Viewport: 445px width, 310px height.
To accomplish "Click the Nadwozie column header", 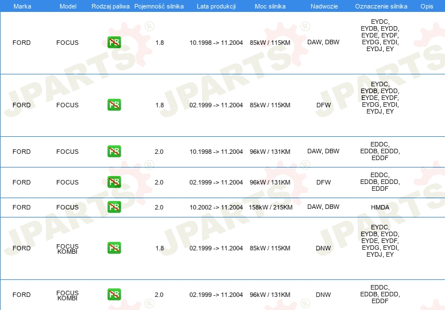I will pos(324,6).
